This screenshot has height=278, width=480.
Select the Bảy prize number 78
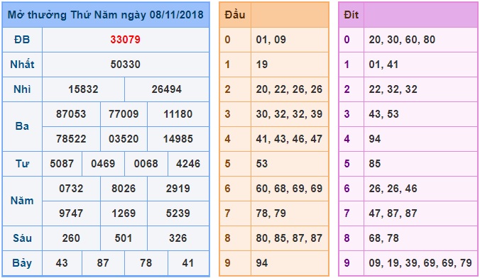point(146,262)
